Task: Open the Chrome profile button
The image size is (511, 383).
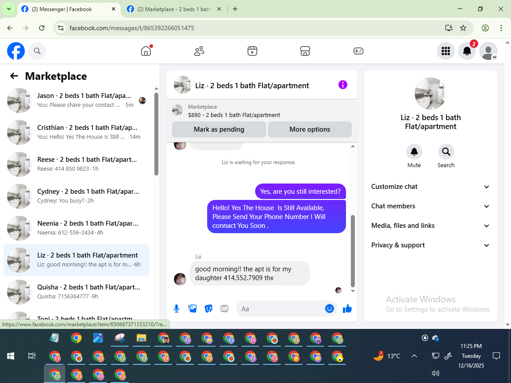Action: coord(485,28)
